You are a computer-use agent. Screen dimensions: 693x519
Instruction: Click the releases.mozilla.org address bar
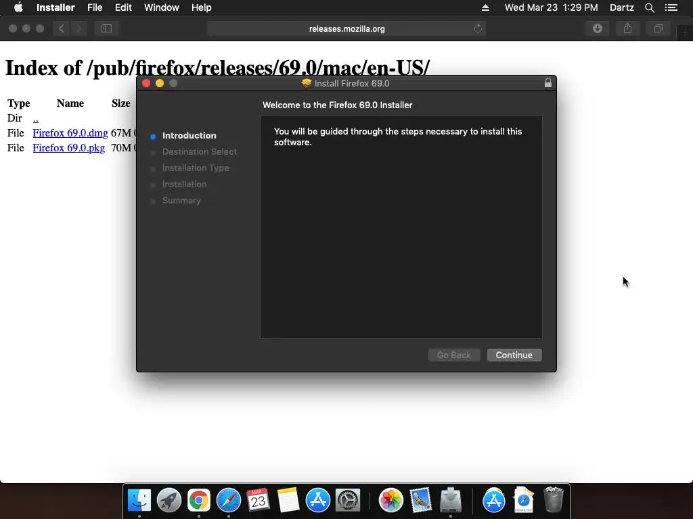(346, 28)
